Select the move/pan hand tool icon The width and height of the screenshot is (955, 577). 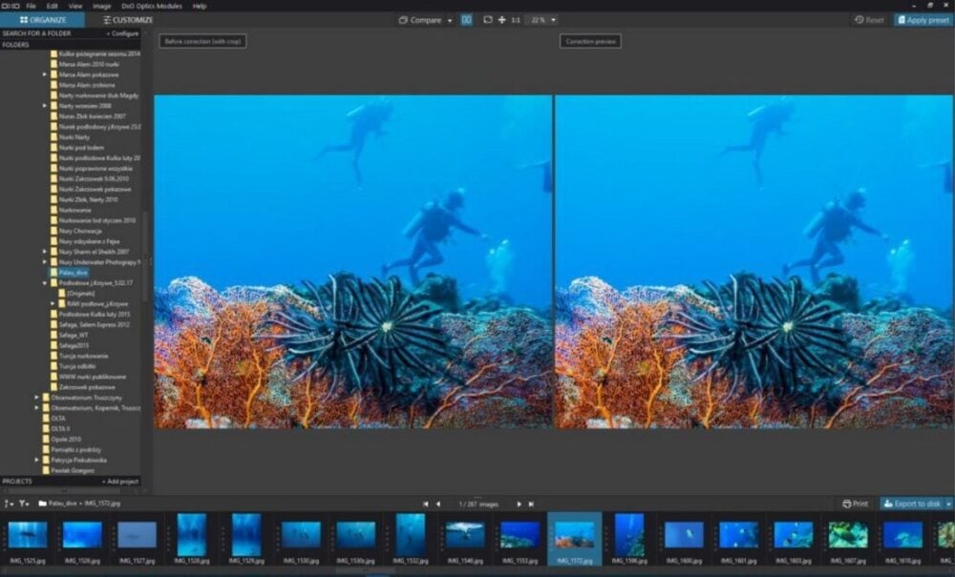click(502, 20)
